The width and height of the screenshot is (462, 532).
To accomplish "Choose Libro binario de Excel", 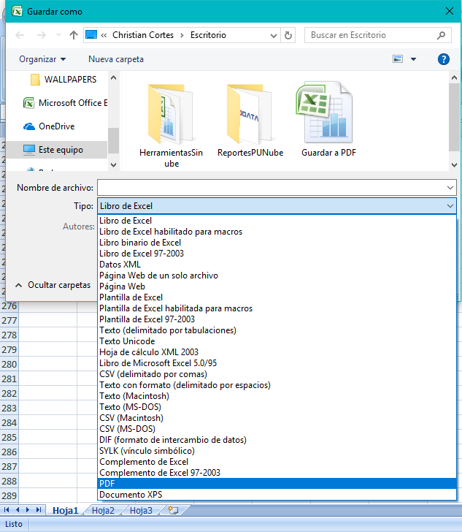I will click(x=277, y=243).
